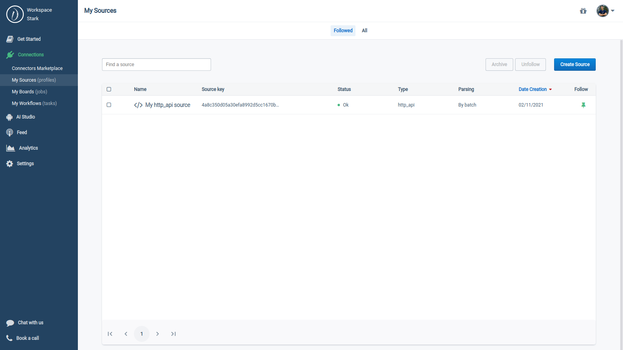Click the Workspace Stark label
This screenshot has width=623, height=350.
tap(39, 14)
